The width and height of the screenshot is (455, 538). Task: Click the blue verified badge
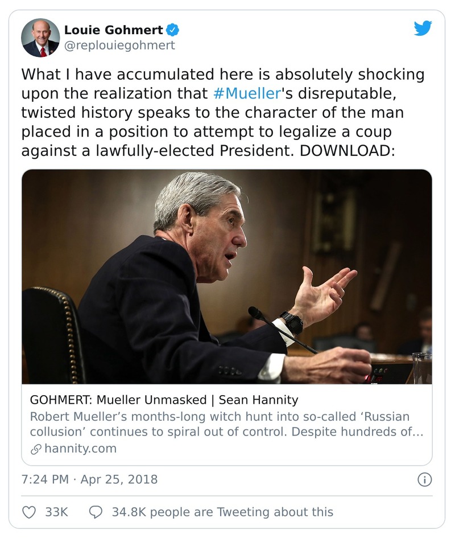pyautogui.click(x=171, y=30)
